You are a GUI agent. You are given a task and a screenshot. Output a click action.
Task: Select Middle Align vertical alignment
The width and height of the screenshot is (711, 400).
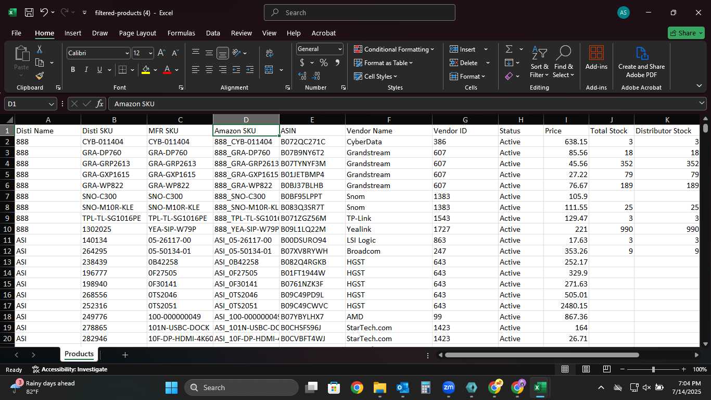click(x=209, y=53)
